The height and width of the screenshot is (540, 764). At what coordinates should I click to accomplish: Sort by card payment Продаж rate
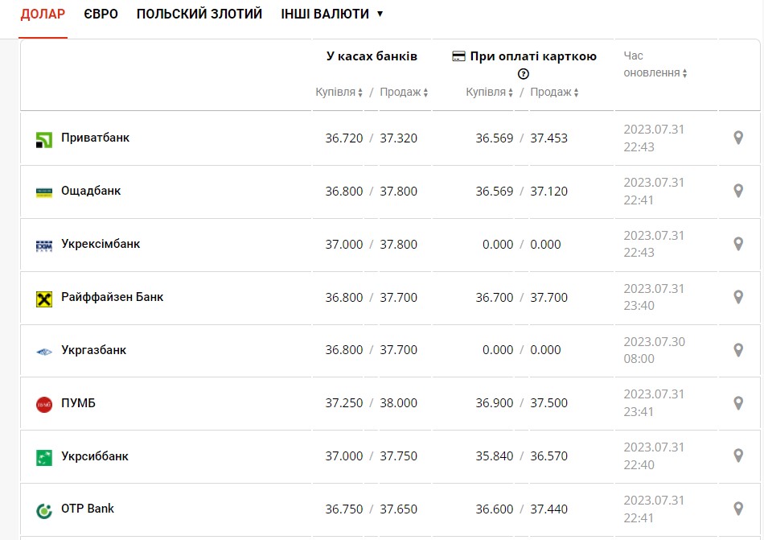point(554,92)
